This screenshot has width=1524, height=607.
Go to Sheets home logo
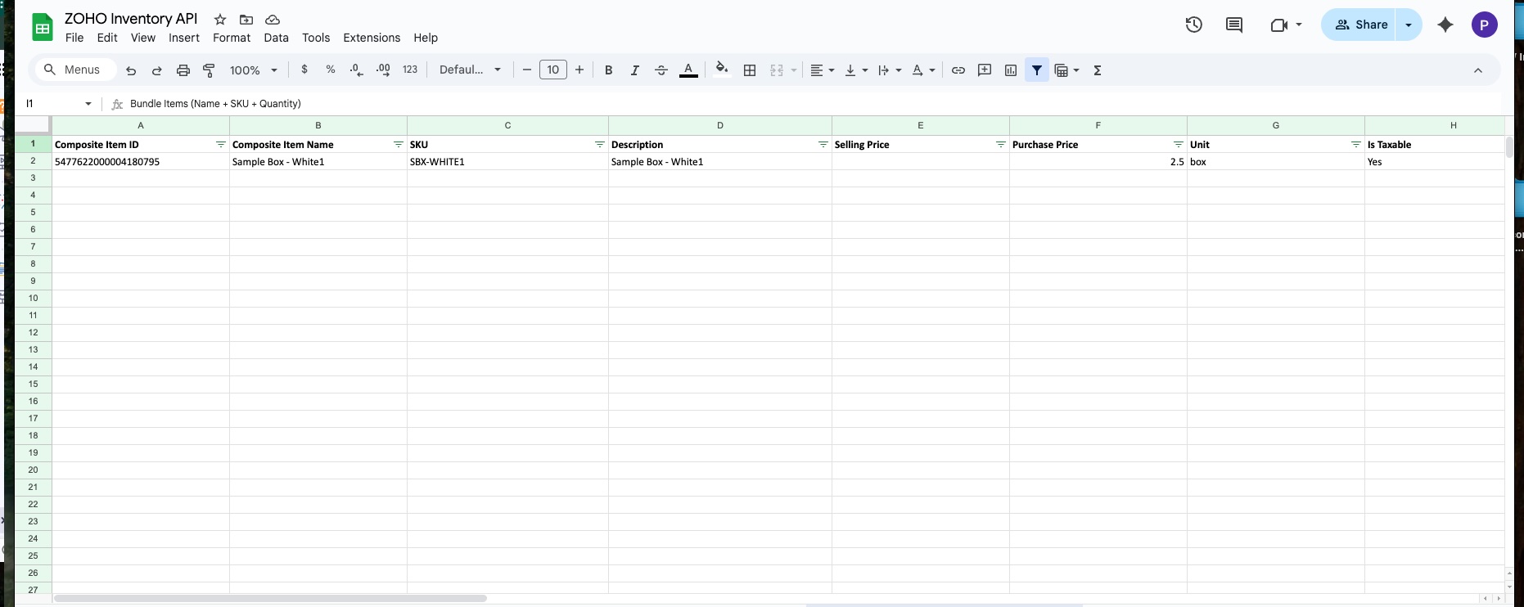[x=43, y=28]
